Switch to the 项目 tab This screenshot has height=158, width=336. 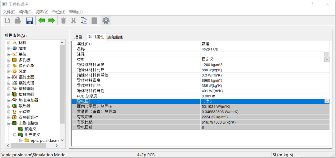pyautogui.click(x=78, y=38)
